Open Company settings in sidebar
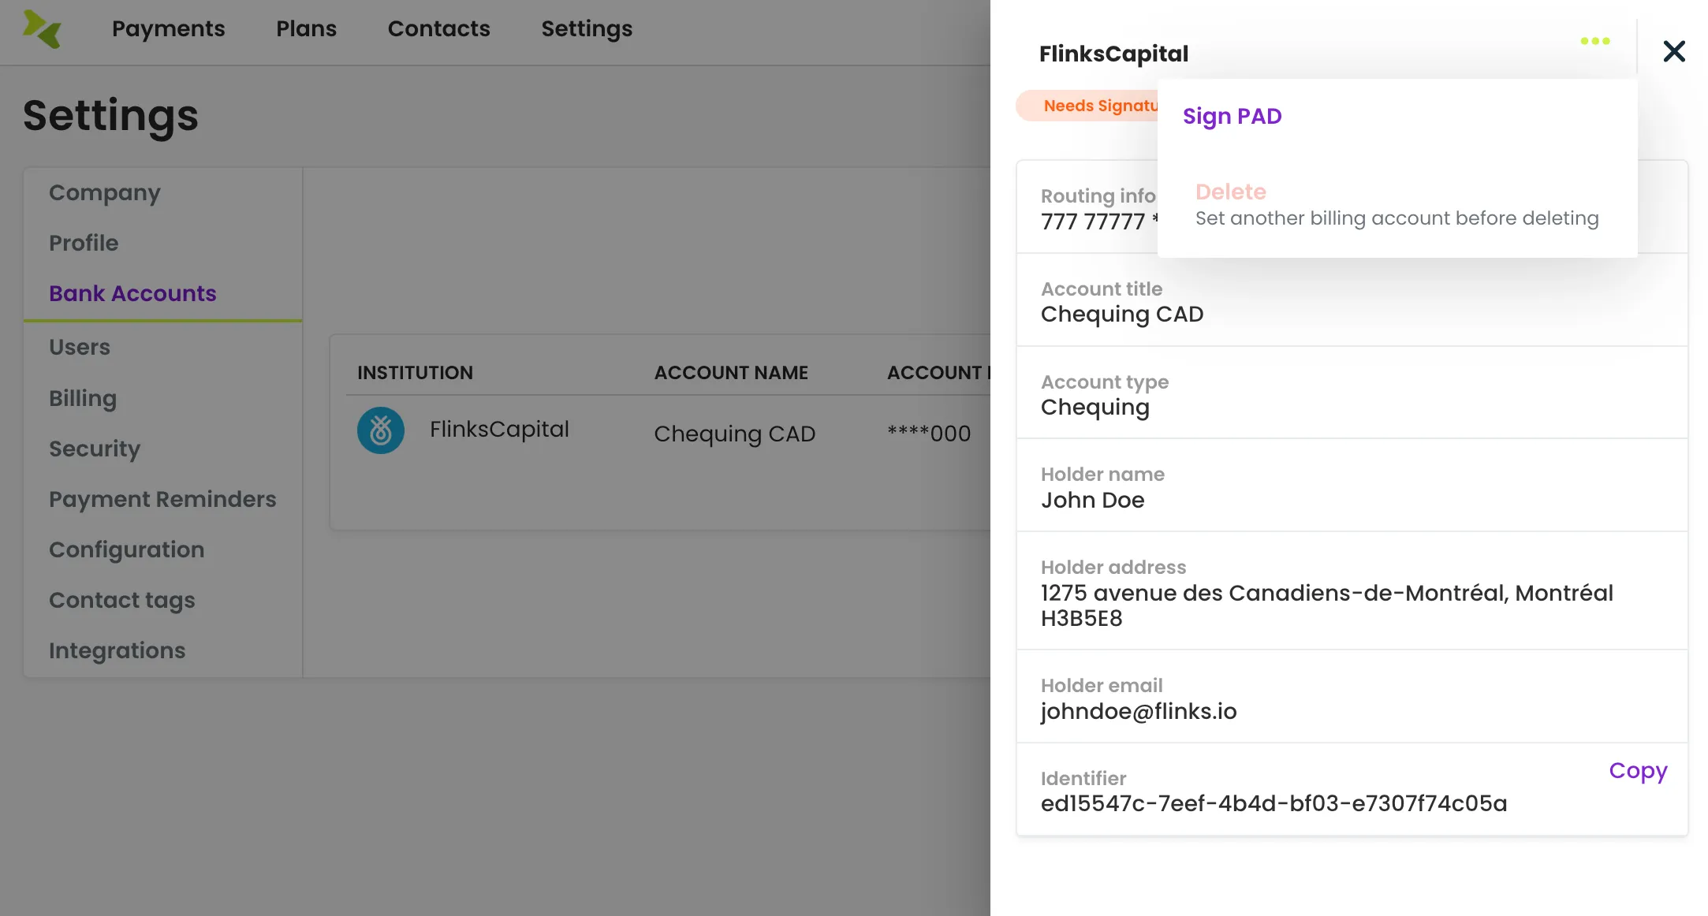Image resolution: width=1708 pixels, height=916 pixels. pos(105,192)
